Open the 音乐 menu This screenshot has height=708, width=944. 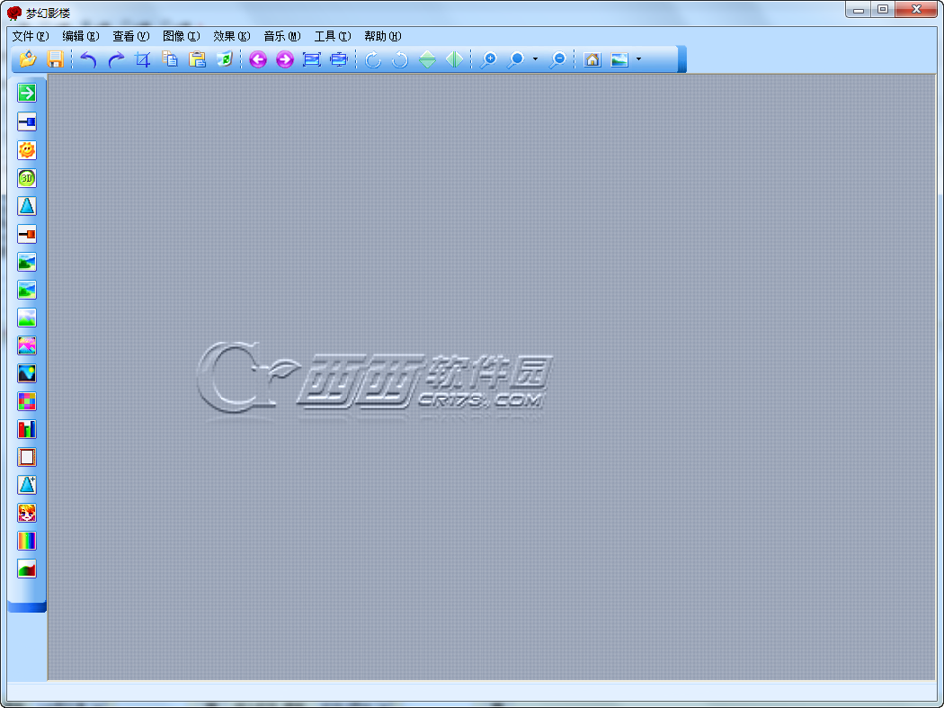(281, 36)
